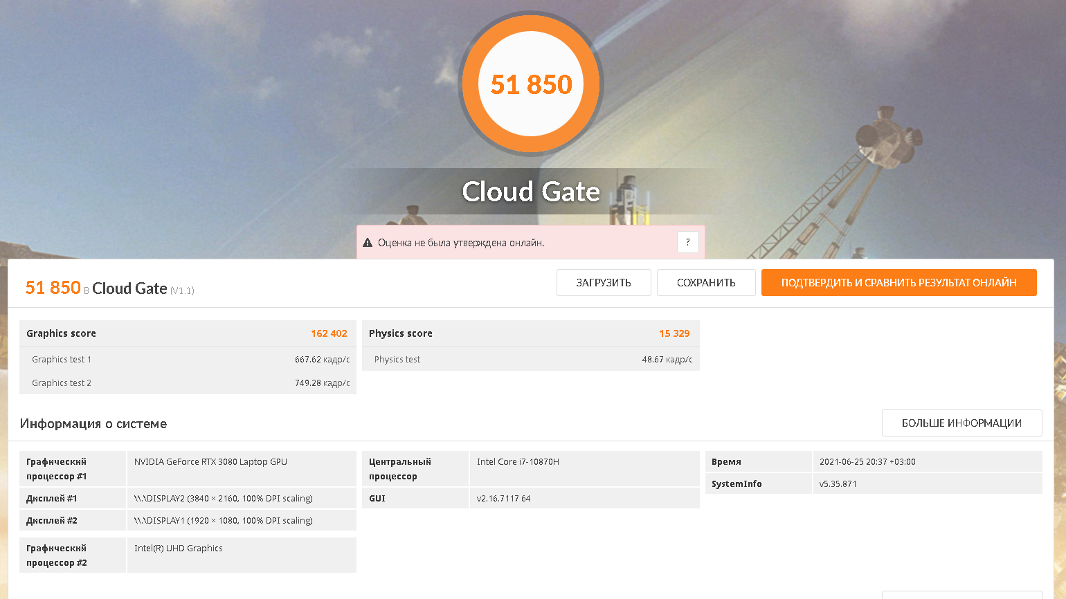This screenshot has height=599, width=1066.
Task: Click the Intel(R) UHD Graphics value
Action: coord(179,548)
